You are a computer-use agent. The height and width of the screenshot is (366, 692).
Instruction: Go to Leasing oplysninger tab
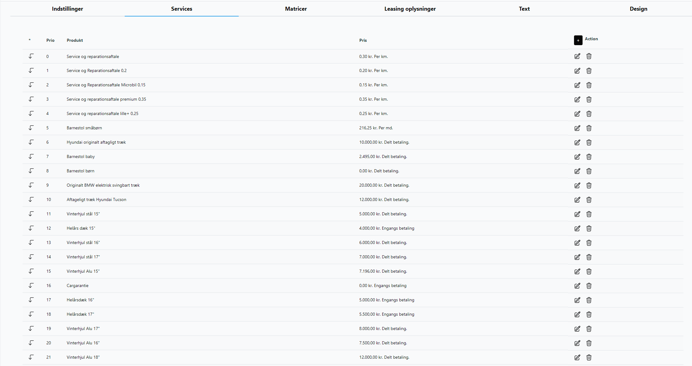pos(410,9)
